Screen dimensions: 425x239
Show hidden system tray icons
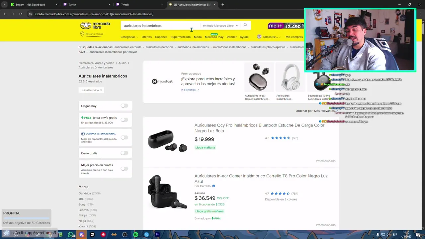[x=372, y=235]
